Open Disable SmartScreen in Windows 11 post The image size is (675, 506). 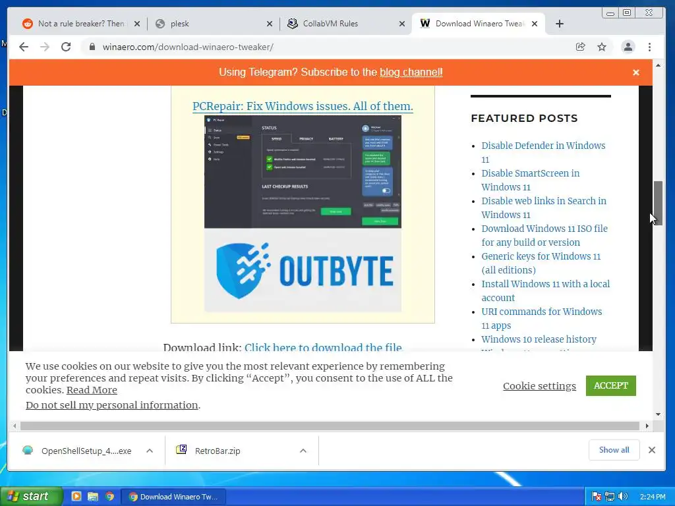[x=531, y=180]
